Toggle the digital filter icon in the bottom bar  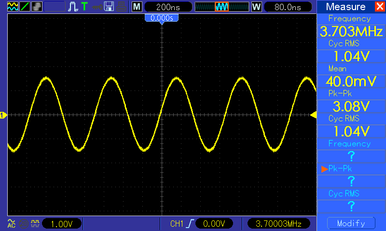pos(34,223)
